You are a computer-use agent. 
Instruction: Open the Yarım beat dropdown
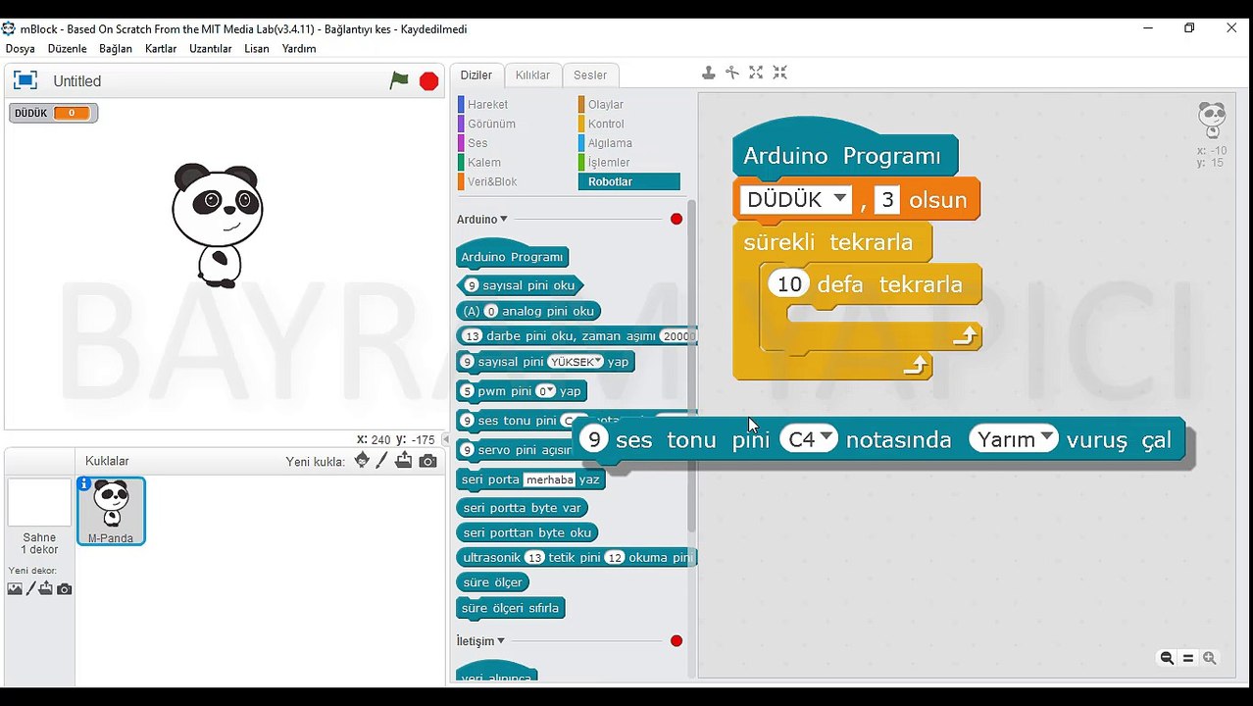click(1046, 437)
